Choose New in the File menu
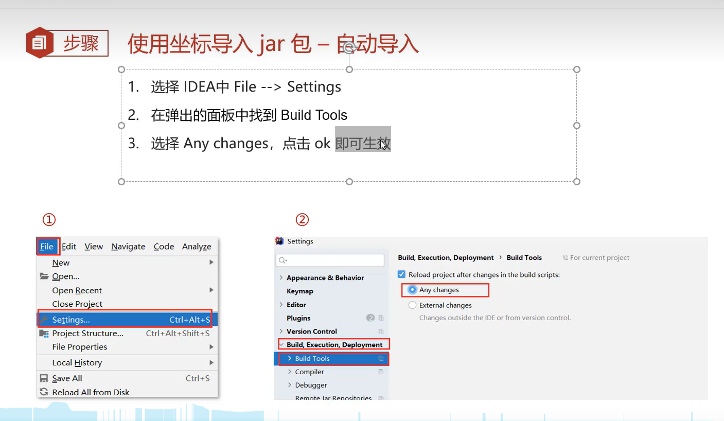This screenshot has width=724, height=421. [x=127, y=262]
